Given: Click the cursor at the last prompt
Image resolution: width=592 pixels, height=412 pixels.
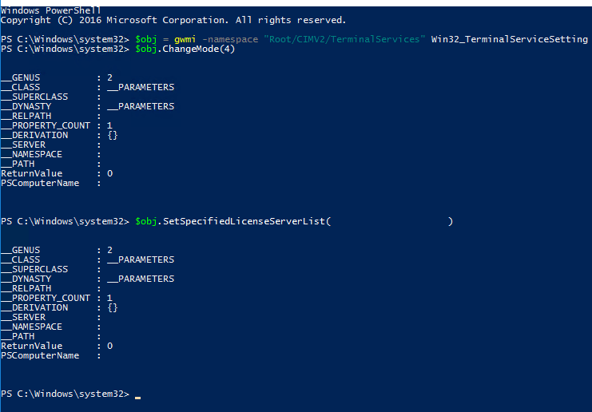Looking at the screenshot, I should (x=137, y=395).
